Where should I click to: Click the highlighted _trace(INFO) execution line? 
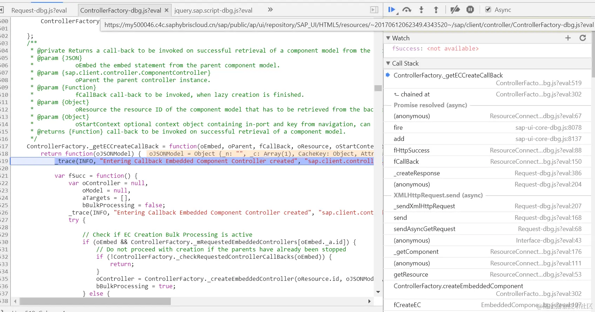coord(192,161)
